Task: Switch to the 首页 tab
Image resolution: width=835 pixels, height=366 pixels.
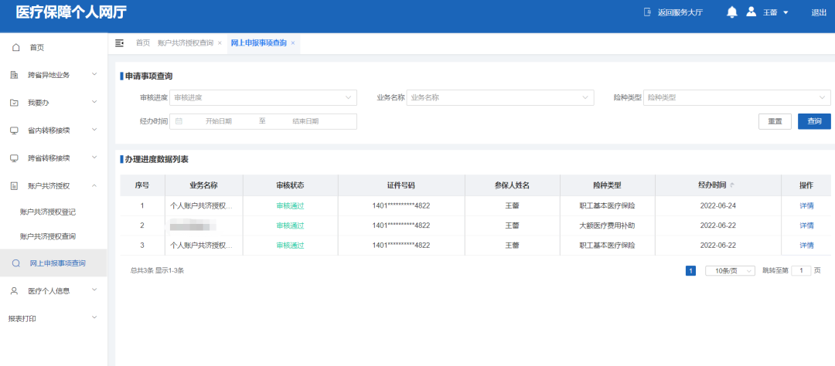Action: [x=143, y=43]
